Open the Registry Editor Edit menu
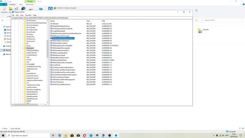245x138 pixels. 17,15
